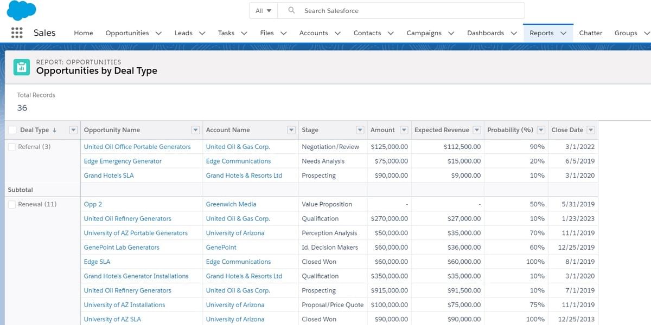Open the App Launcher grid icon

[x=17, y=32]
